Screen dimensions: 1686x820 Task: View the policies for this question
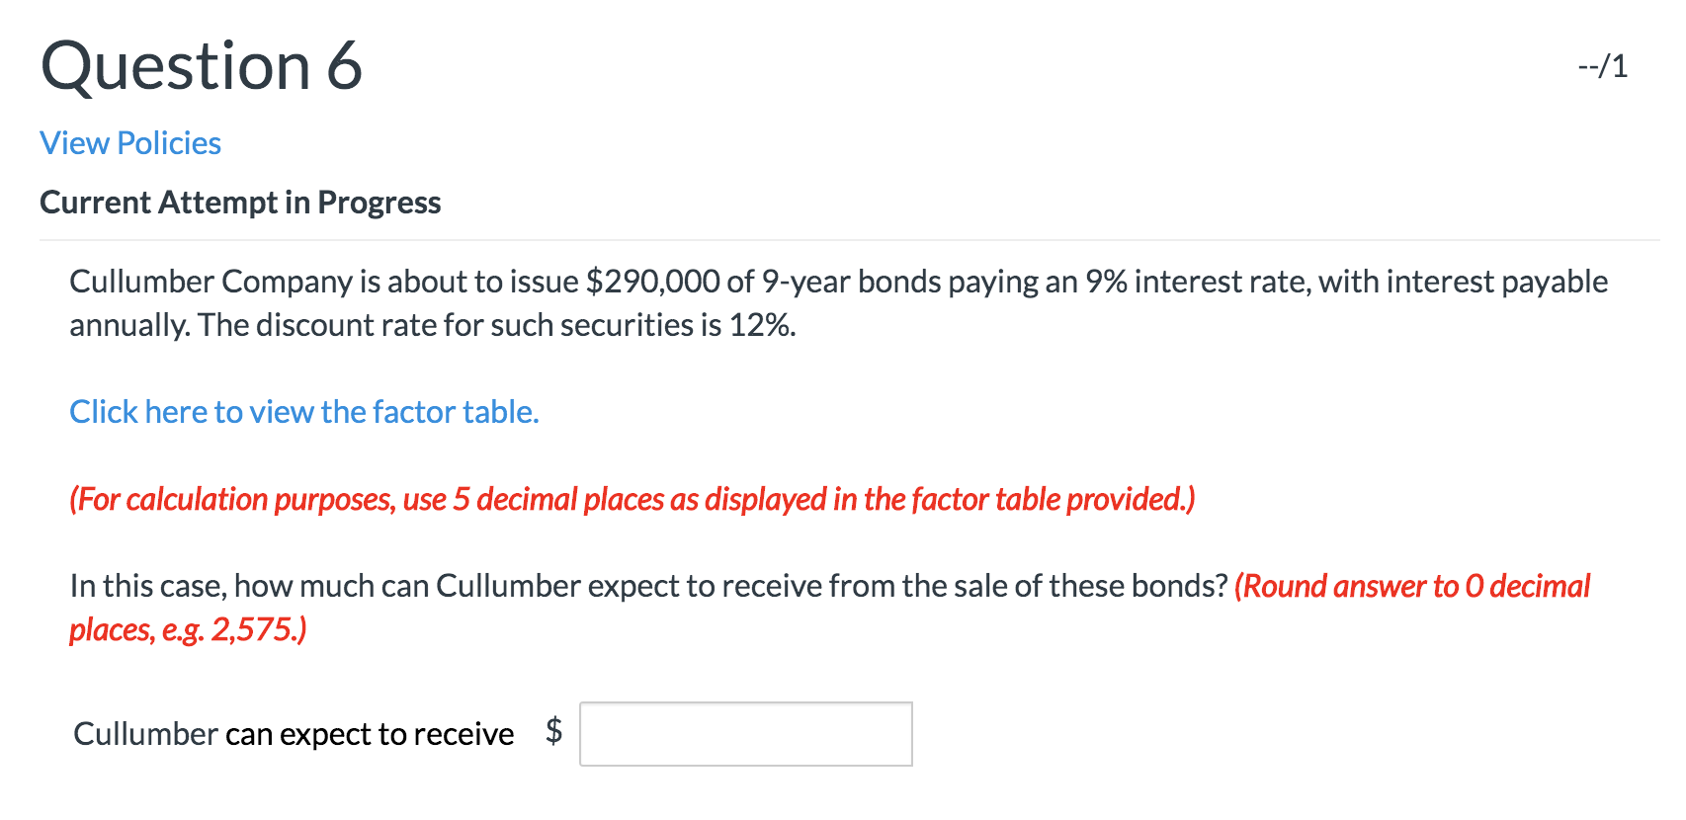pyautogui.click(x=129, y=143)
